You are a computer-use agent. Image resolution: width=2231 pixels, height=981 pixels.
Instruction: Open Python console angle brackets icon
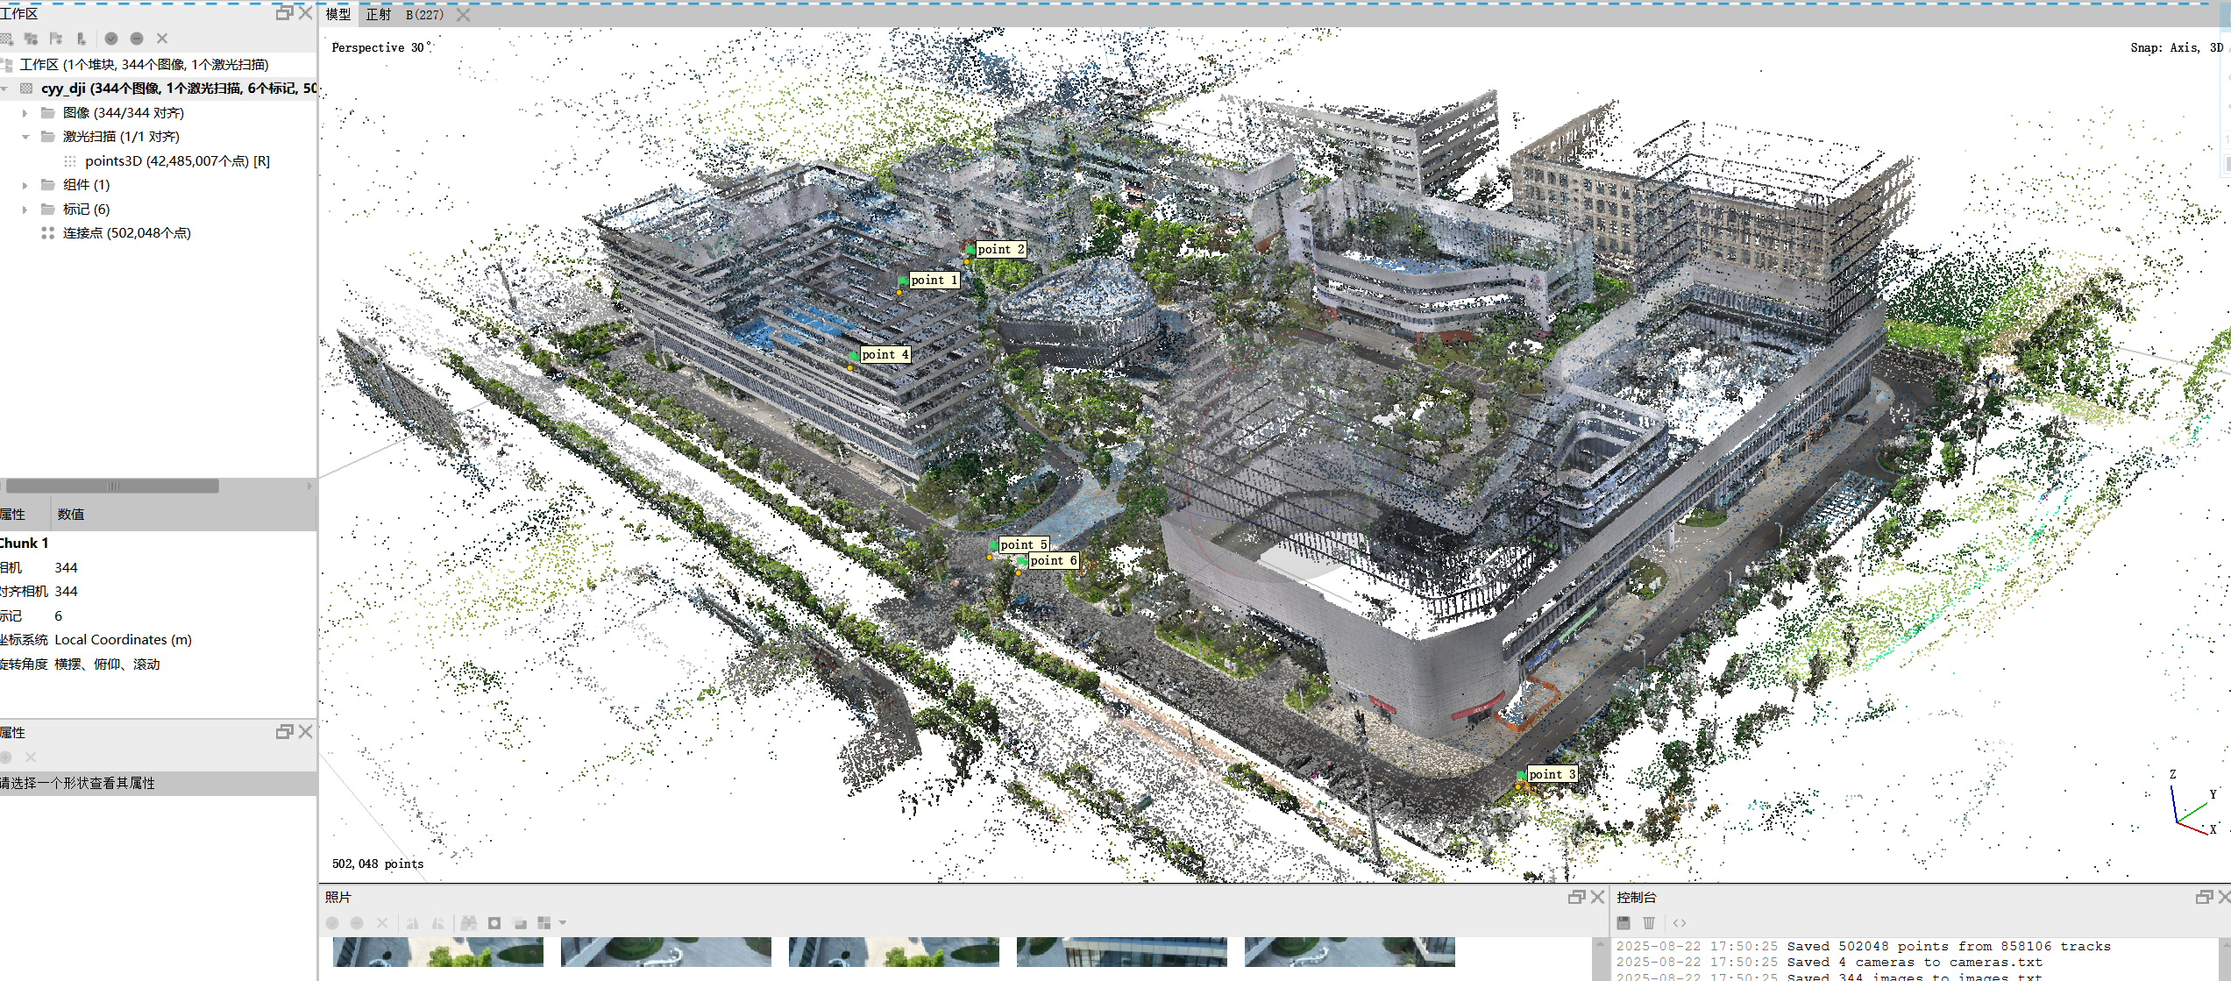(x=1679, y=922)
